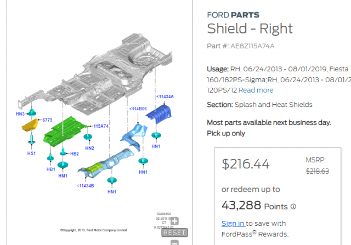The image size is (351, 245).
Task: Zoom out with the minus icon
Action: 174,242
